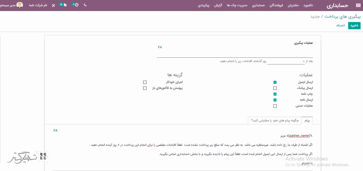Click the انصراف discard button
This screenshot has width=363, height=171.
pyautogui.click(x=340, y=26)
